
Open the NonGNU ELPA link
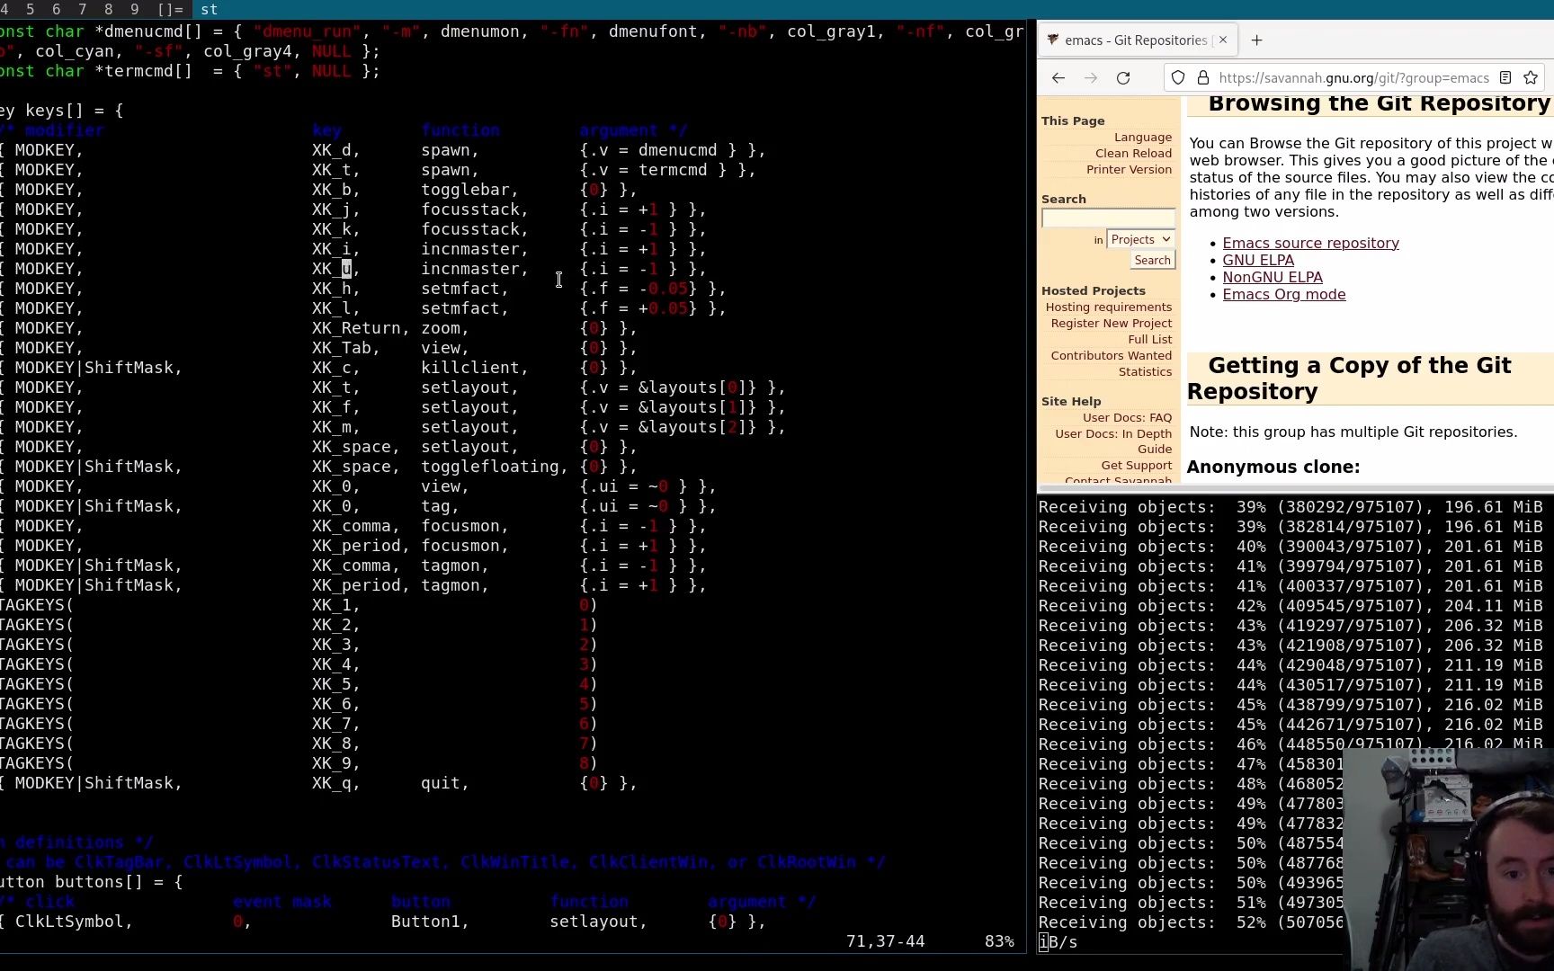click(x=1273, y=277)
